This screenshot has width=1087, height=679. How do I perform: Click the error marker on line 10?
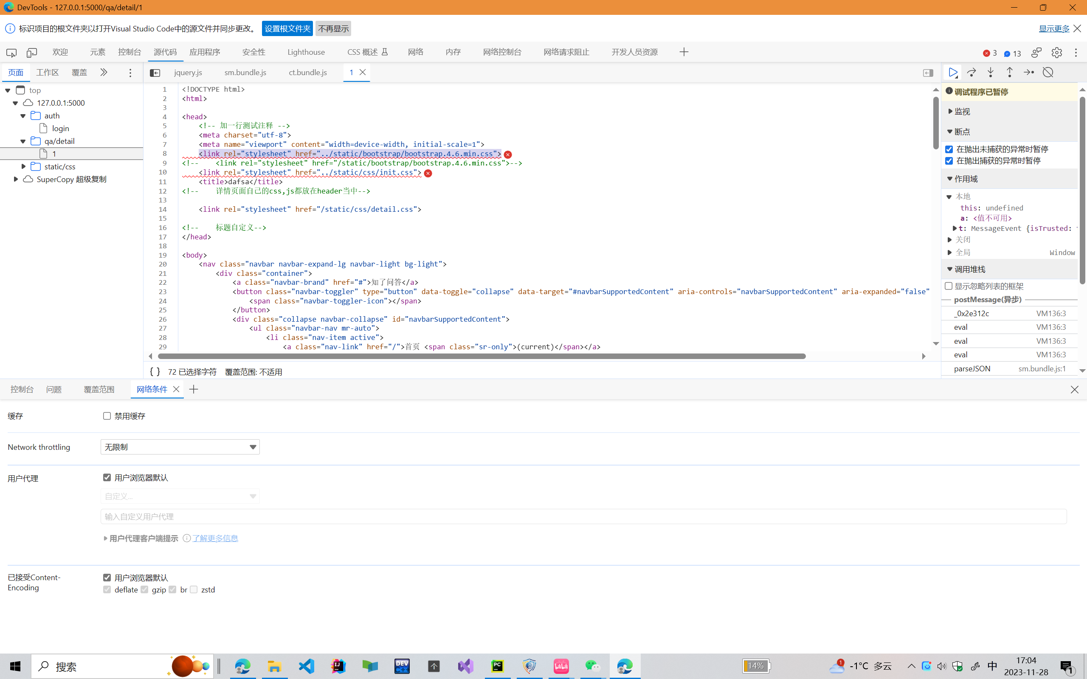coord(428,173)
